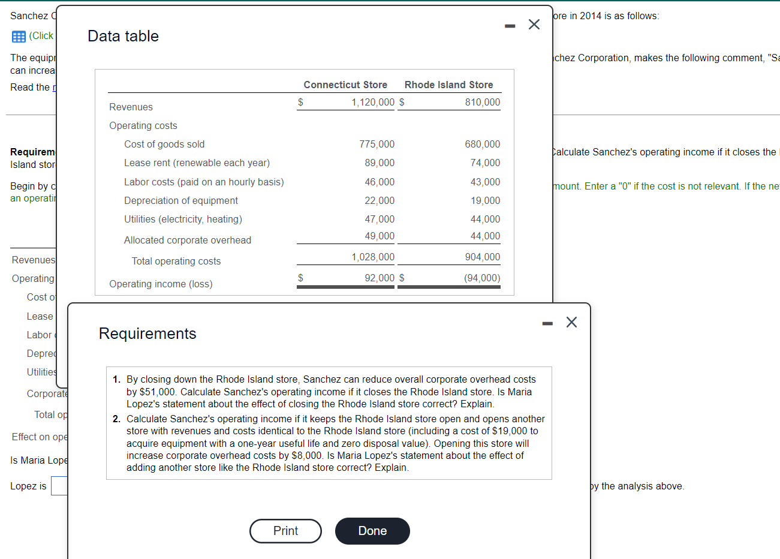Image resolution: width=780 pixels, height=559 pixels.
Task: Close the Data table dialog with X
Action: [x=534, y=24]
